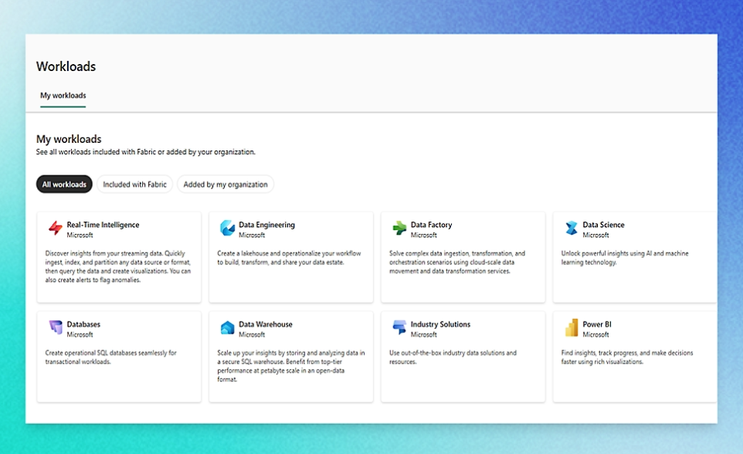743x454 pixels.
Task: Click the Data Warehouse house icon
Action: (227, 328)
